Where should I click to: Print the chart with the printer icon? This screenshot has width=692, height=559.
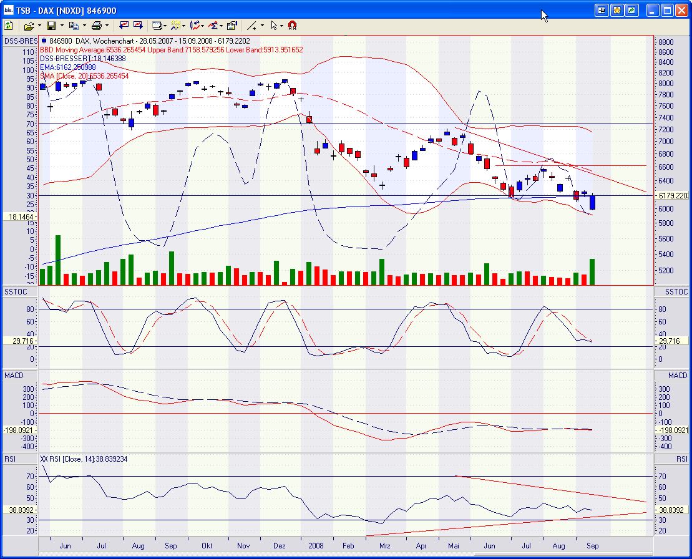[x=97, y=26]
